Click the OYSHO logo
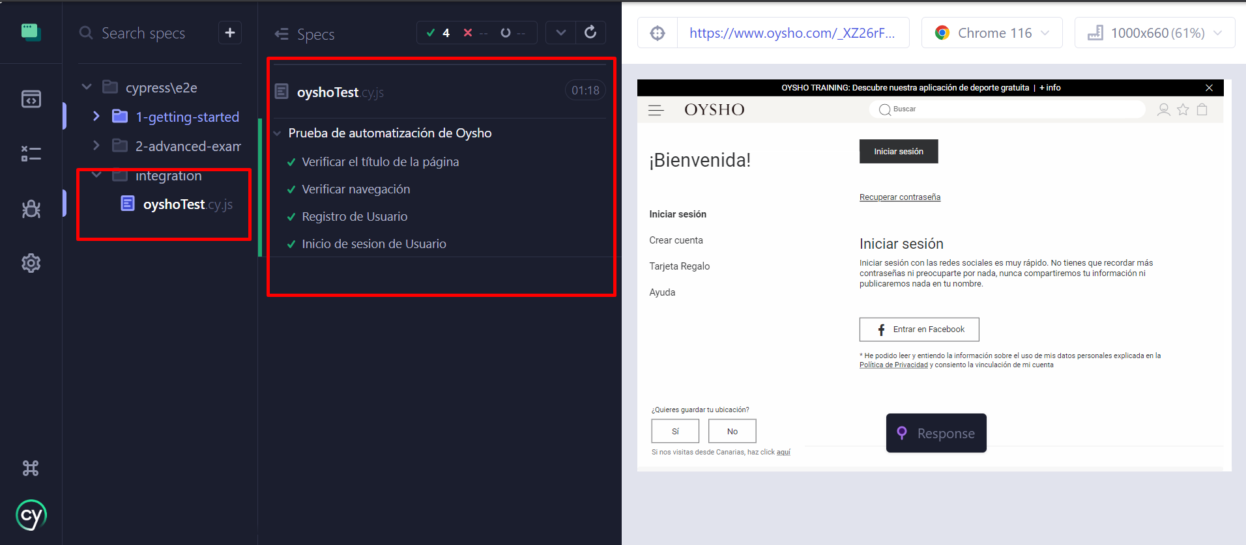 [x=714, y=109]
